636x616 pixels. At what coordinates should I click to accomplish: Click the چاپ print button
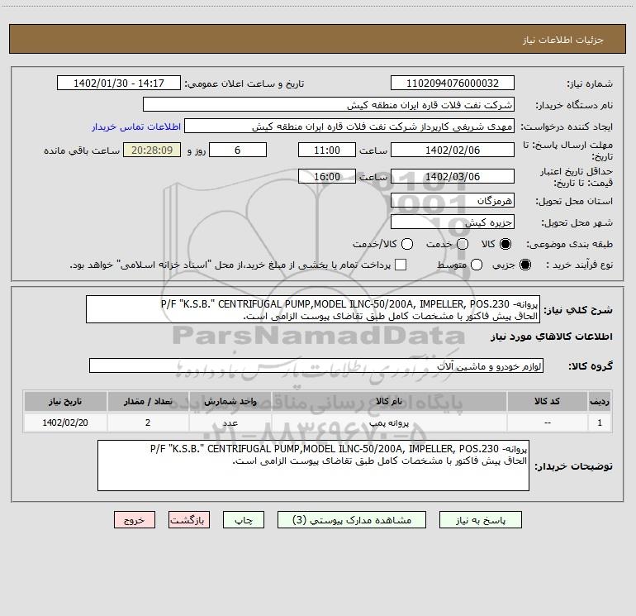244,520
